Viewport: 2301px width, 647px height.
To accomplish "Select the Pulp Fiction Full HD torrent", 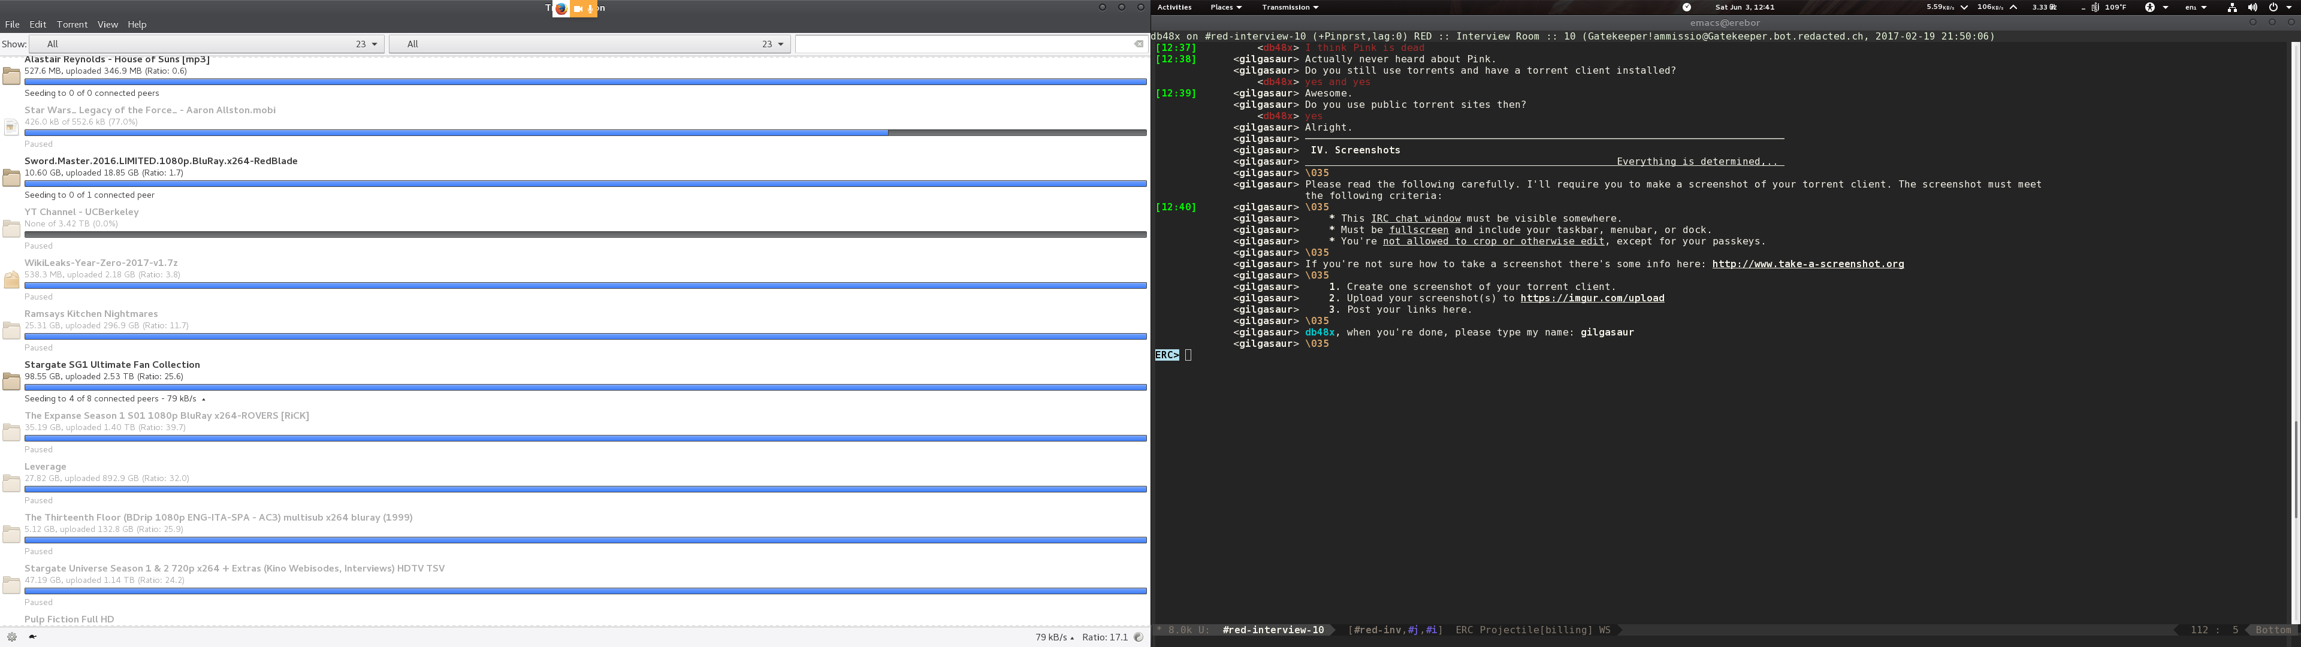I will coord(69,619).
